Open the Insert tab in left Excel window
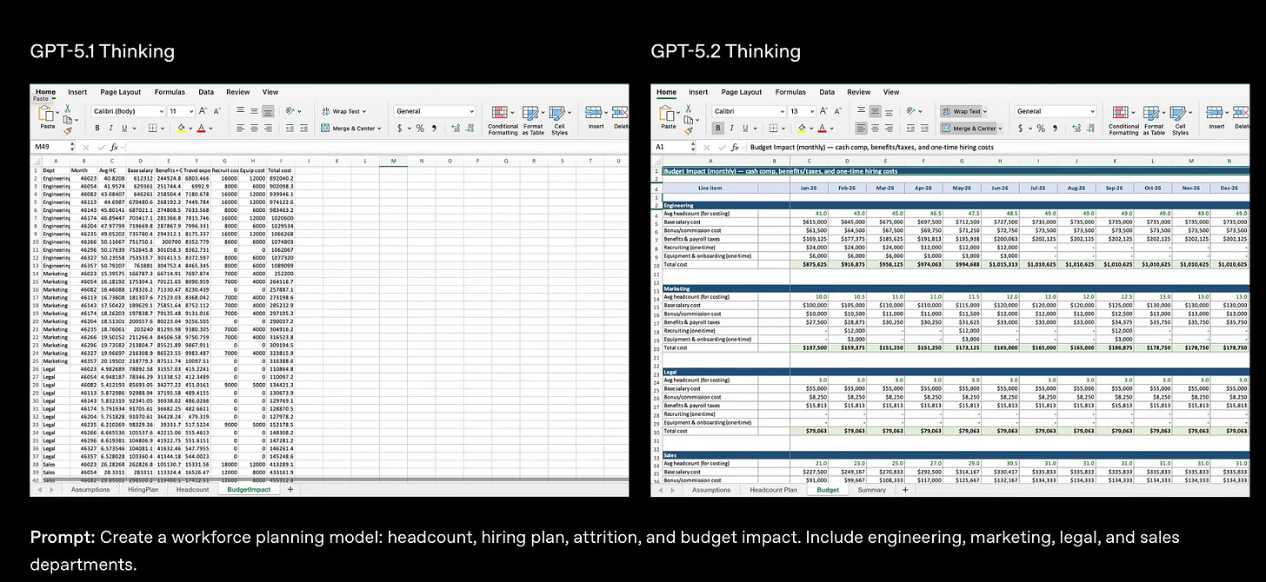 click(x=77, y=92)
